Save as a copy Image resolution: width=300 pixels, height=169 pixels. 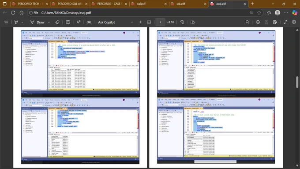point(275,22)
